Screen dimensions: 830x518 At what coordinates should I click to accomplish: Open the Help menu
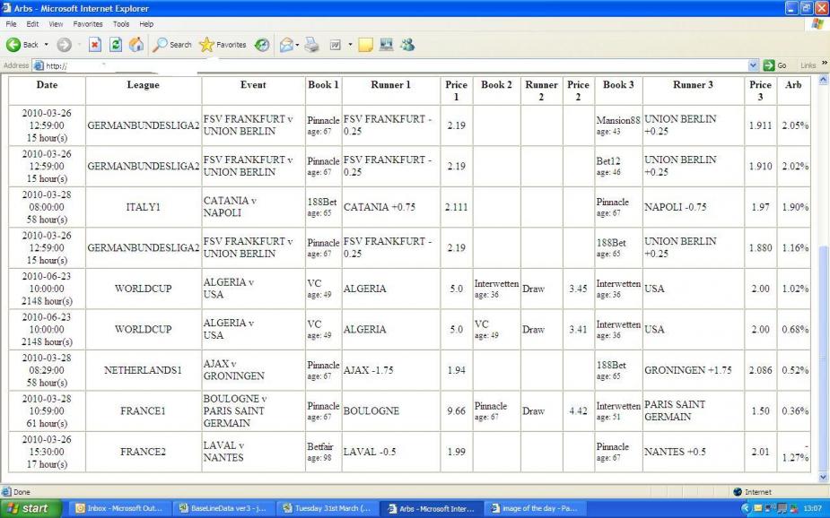tap(146, 24)
